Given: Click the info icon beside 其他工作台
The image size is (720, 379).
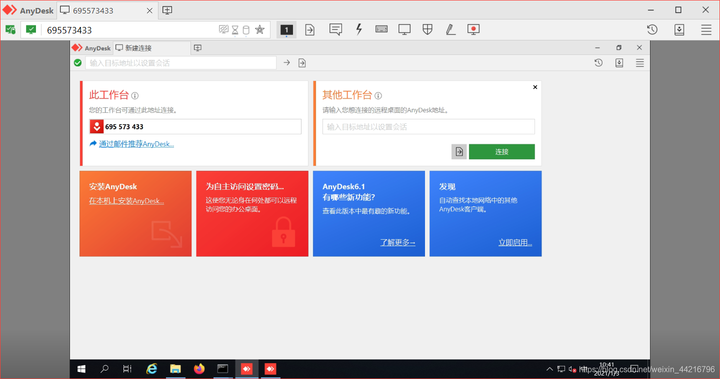Looking at the screenshot, I should pos(378,96).
